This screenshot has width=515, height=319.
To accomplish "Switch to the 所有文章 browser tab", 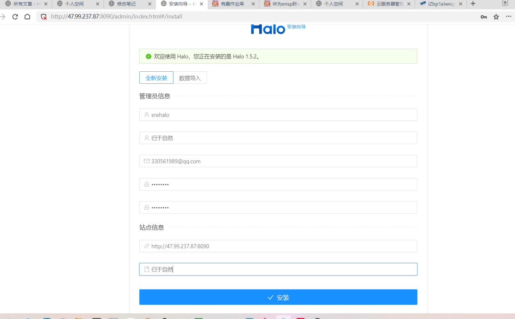I will click(24, 4).
